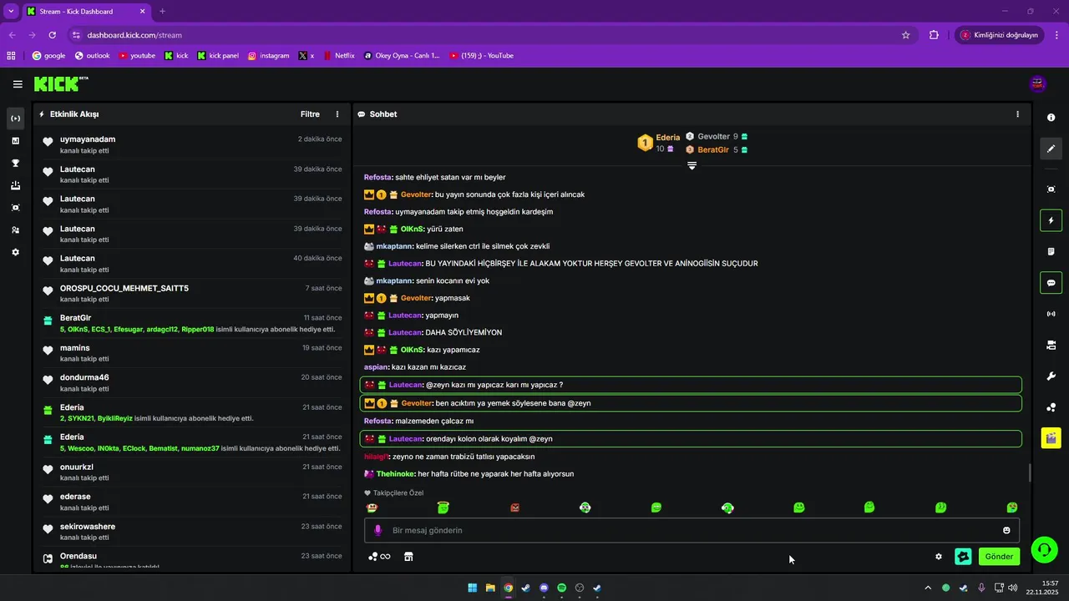Click top gifter Ederia in leaderboard

[x=667, y=137]
